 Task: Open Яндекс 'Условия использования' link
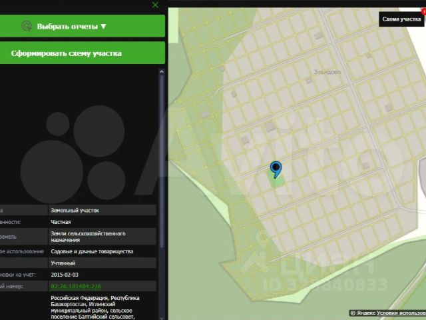click(x=400, y=313)
